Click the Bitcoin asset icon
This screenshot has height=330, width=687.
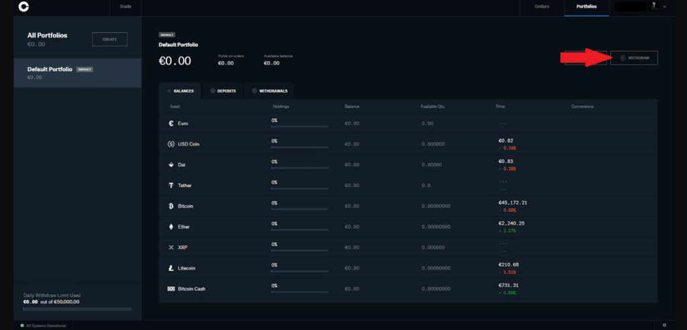point(171,206)
